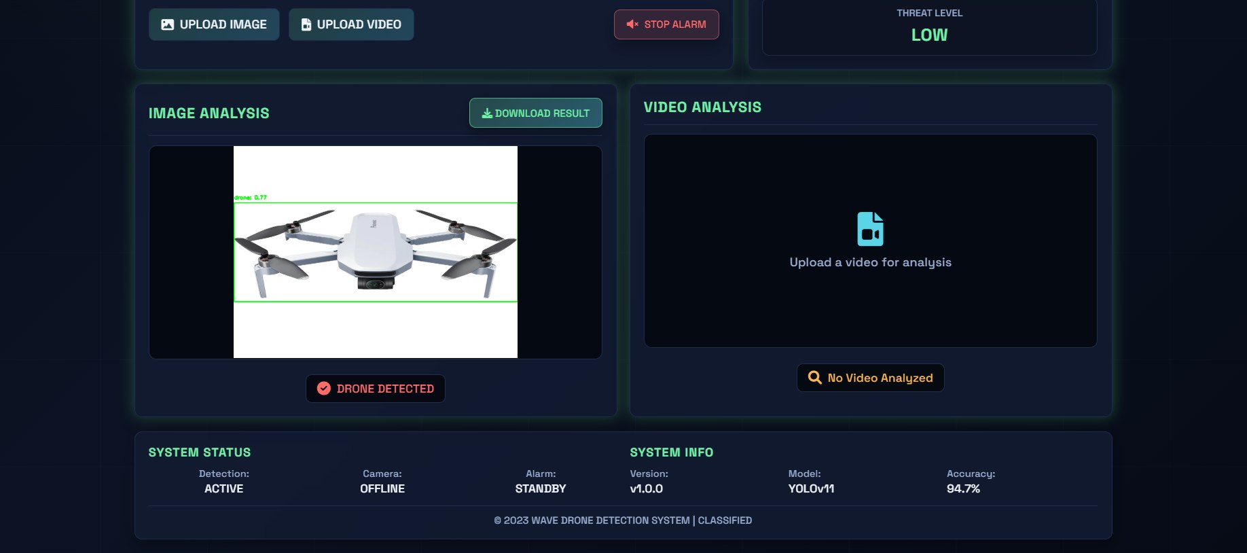1247x553 pixels.
Task: Download the image analysis result
Action: click(535, 113)
